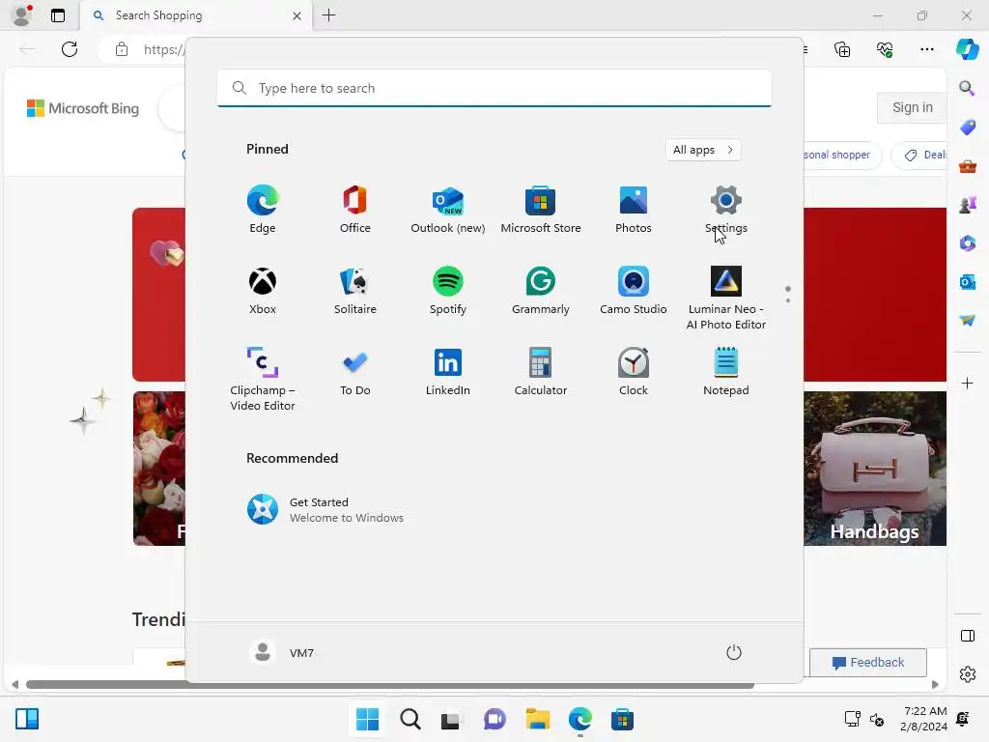Screen dimensions: 989x742
Task: Launch Clipchamp Video Editor
Action: pos(263,379)
